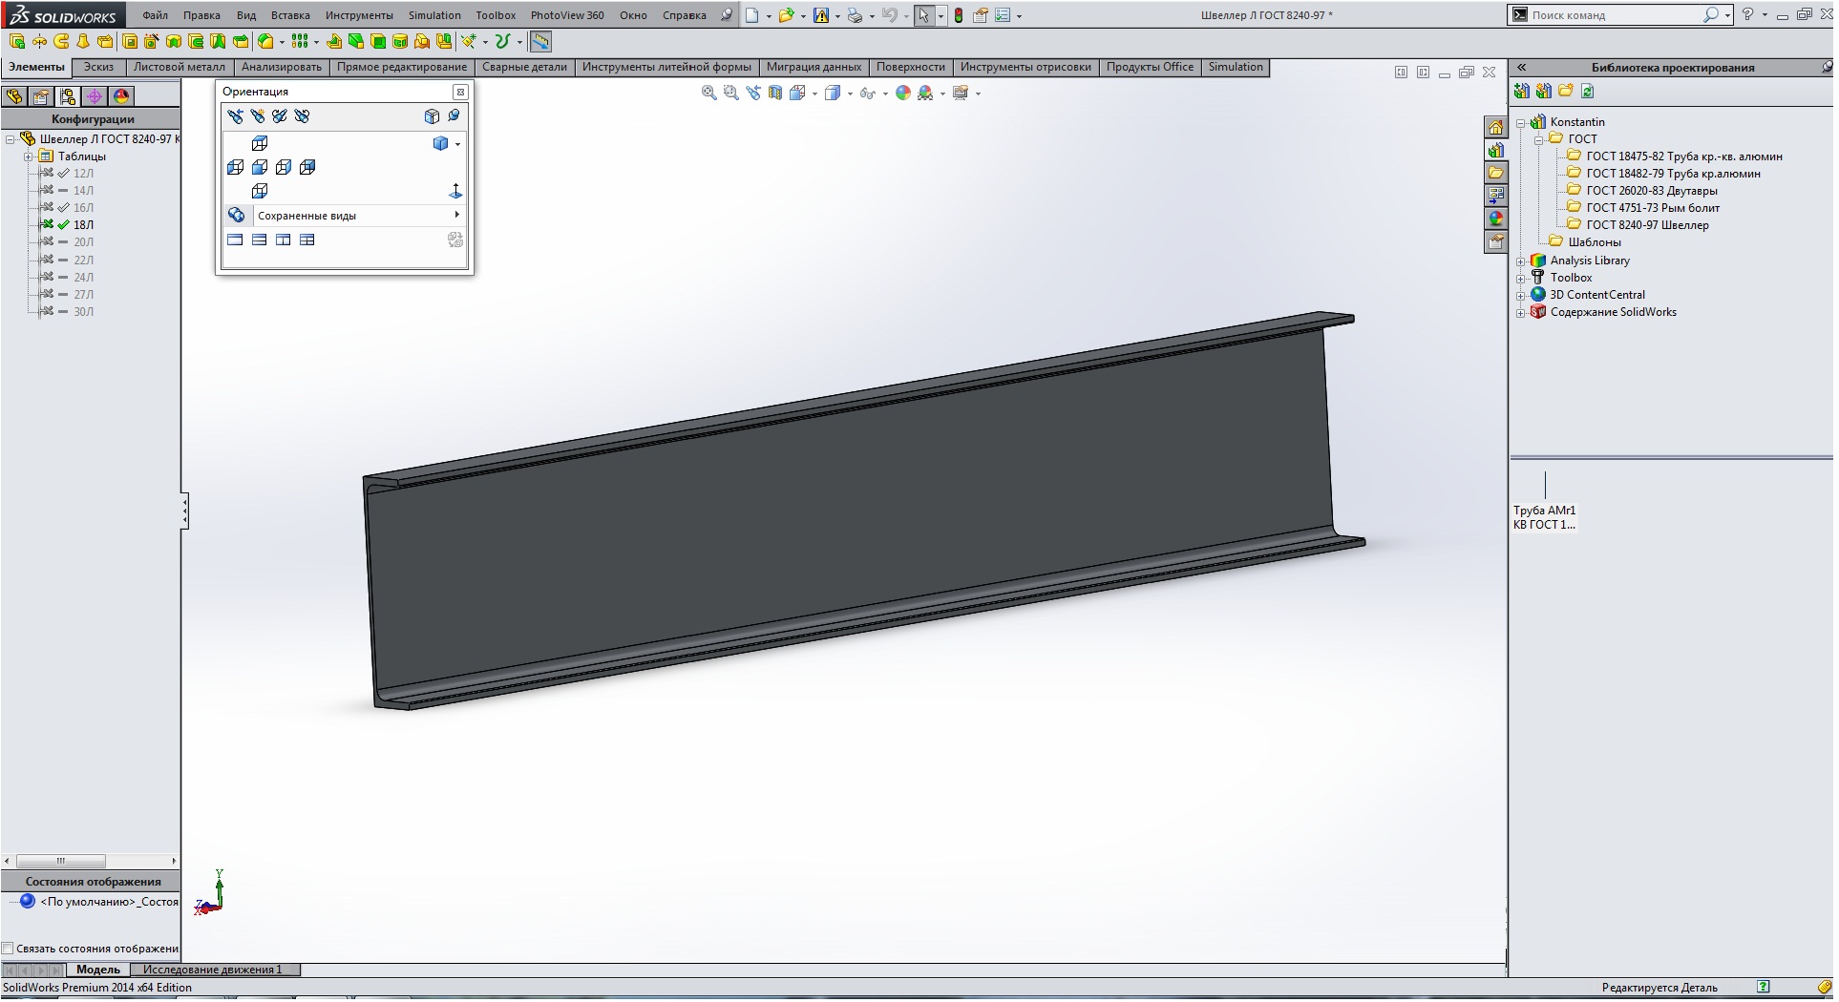Zoom to Fit in the view toolbar

pos(708,93)
